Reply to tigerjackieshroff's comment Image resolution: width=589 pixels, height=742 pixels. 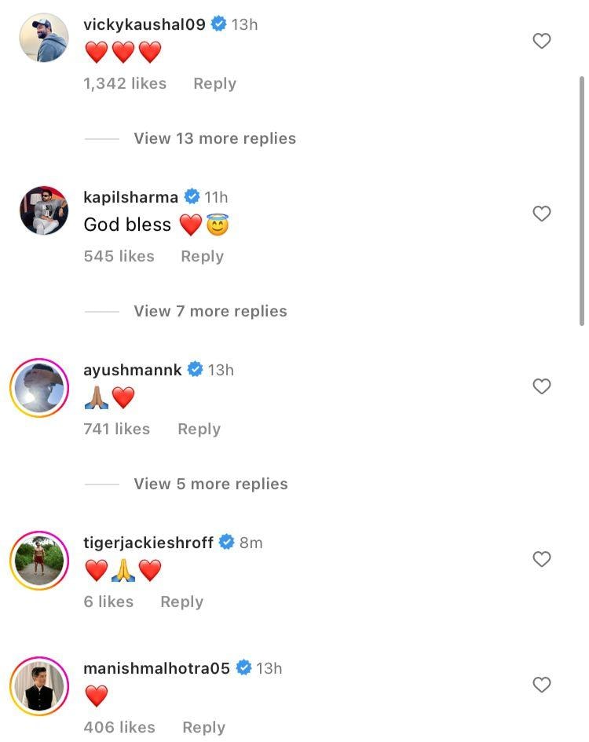point(181,601)
